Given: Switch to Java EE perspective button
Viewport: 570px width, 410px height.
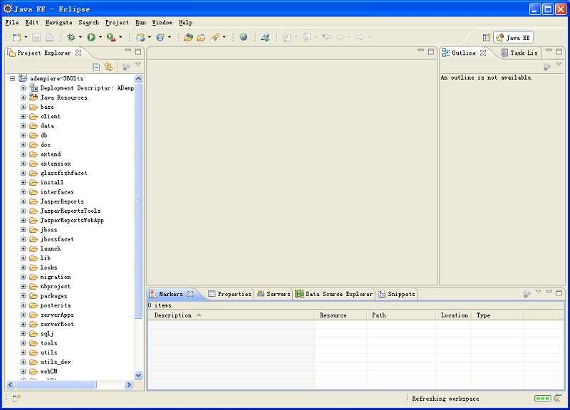Looking at the screenshot, I should [x=513, y=38].
